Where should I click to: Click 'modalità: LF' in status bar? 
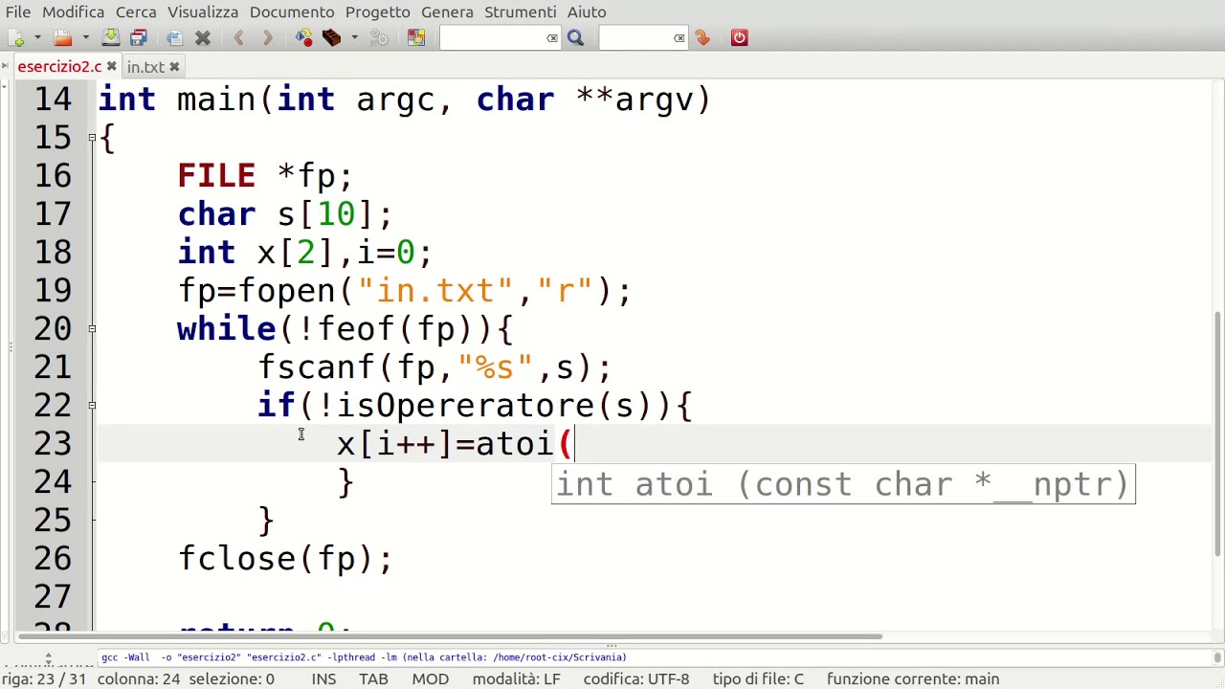click(x=517, y=679)
